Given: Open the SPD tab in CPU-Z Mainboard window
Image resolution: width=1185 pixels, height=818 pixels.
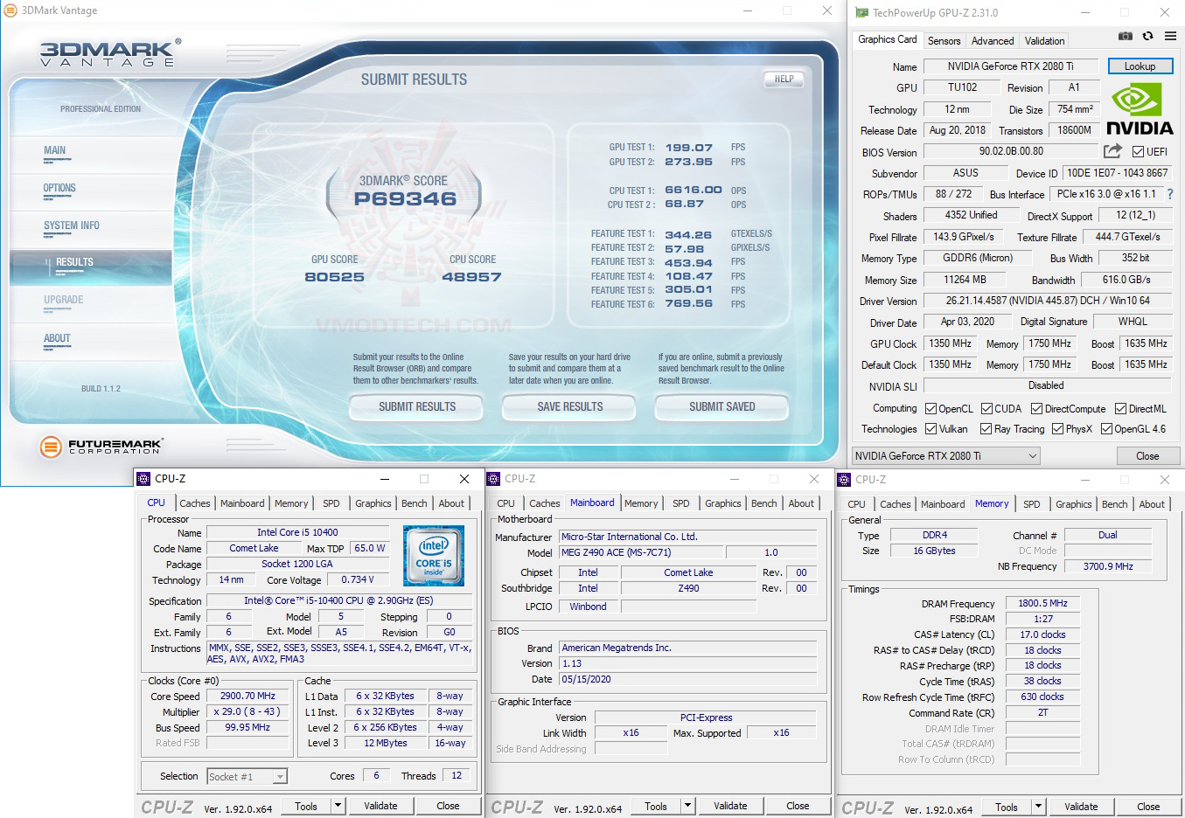Looking at the screenshot, I should [681, 503].
